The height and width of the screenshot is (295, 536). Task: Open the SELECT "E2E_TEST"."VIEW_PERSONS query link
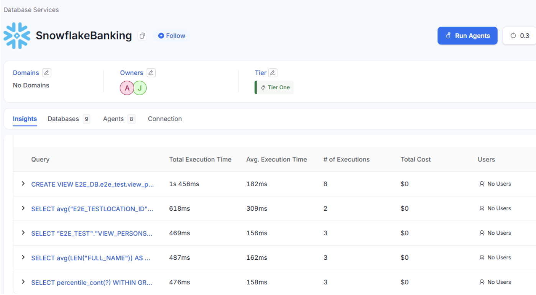tap(92, 233)
